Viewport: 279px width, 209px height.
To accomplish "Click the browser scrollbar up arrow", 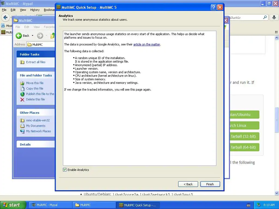I will click(277, 38).
